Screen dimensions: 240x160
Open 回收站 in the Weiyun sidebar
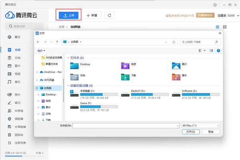(15, 135)
